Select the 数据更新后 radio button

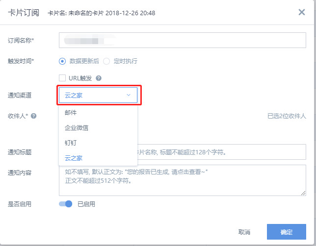coord(62,61)
